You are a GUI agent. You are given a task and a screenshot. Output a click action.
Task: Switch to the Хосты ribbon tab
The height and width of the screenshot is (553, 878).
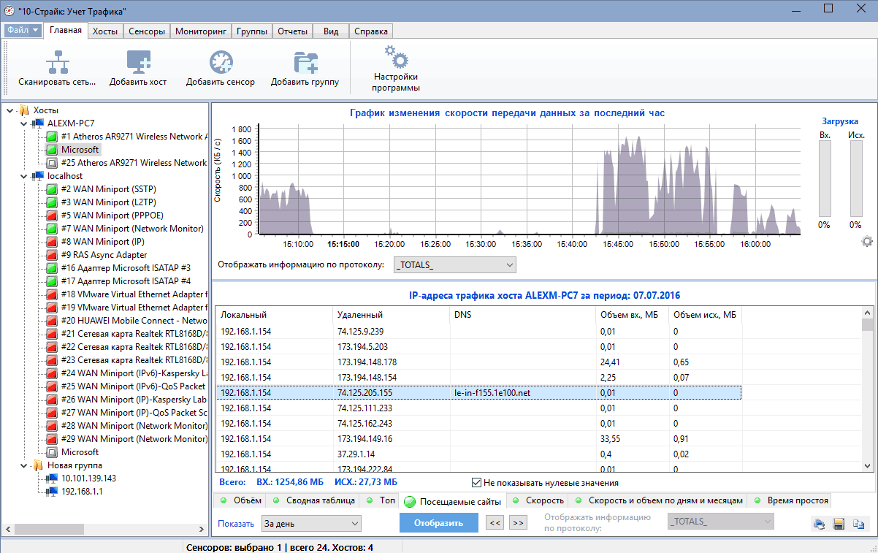[x=105, y=31]
